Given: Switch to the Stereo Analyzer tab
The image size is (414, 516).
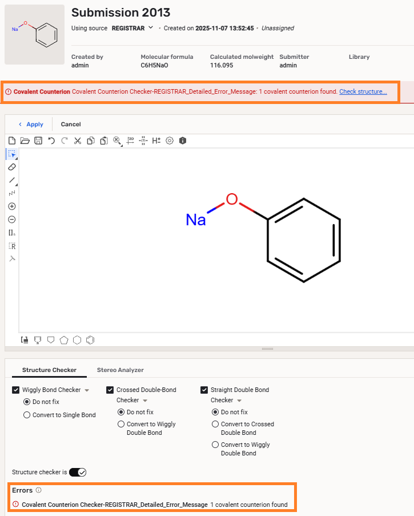Looking at the screenshot, I should [120, 370].
